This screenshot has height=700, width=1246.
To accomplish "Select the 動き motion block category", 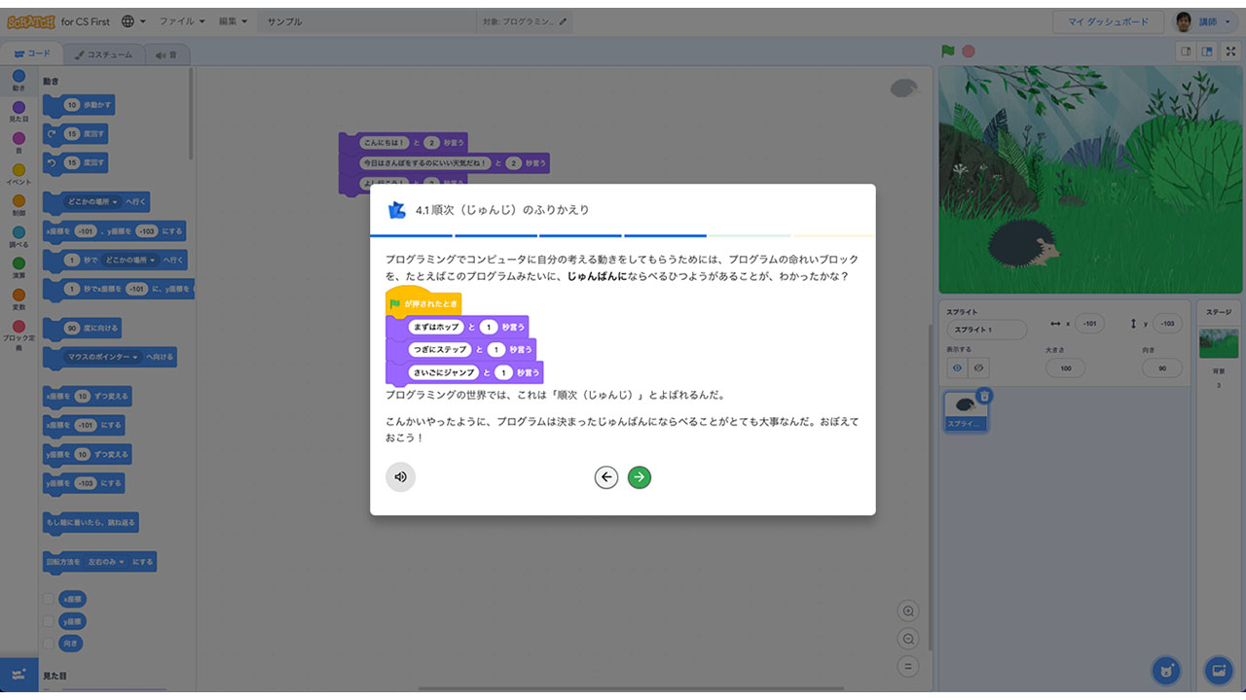I will pos(18,81).
